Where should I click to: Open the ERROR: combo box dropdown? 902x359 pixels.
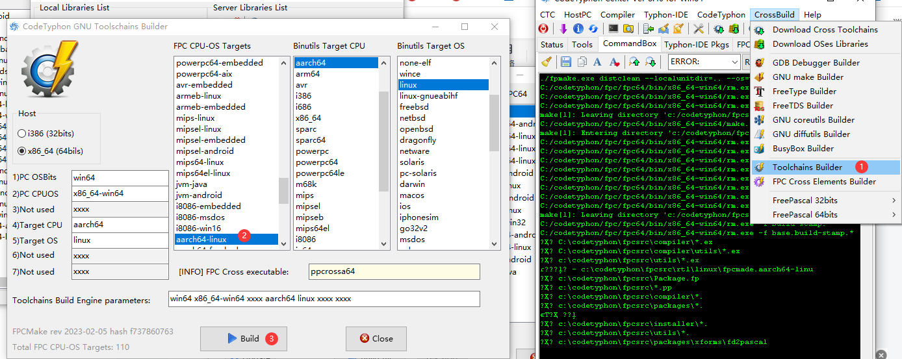point(734,62)
